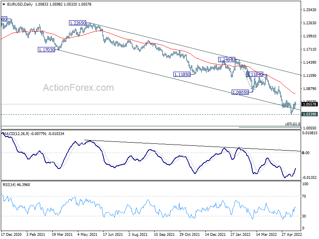Click the 1.25430 price scale label
This screenshot has height=239, width=319.
pyautogui.click(x=310, y=10)
